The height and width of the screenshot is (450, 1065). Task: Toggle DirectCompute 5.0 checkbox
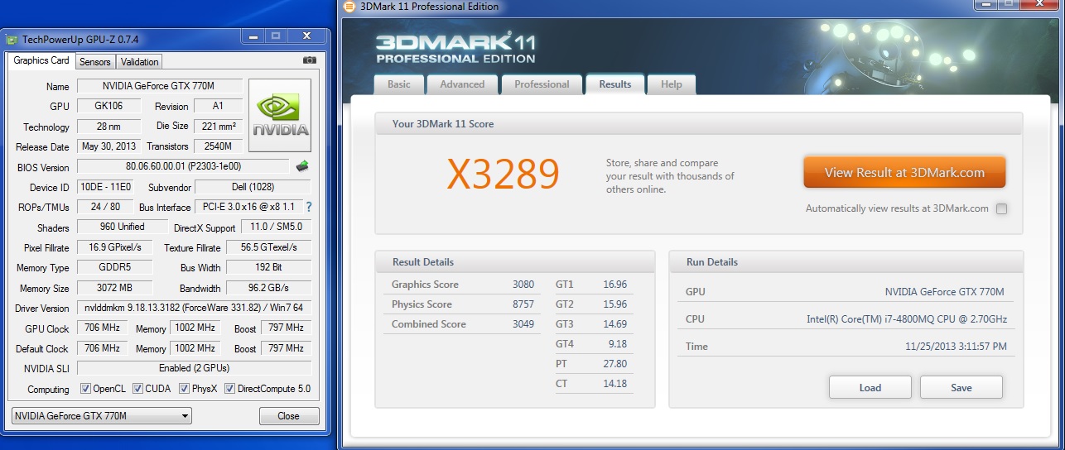pyautogui.click(x=229, y=389)
